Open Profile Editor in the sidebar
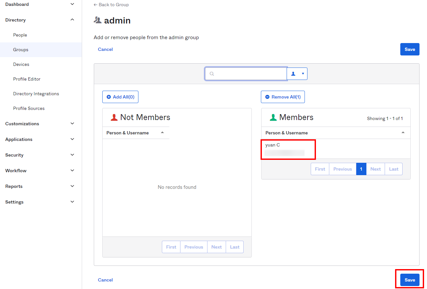The image size is (427, 289). 27,79
